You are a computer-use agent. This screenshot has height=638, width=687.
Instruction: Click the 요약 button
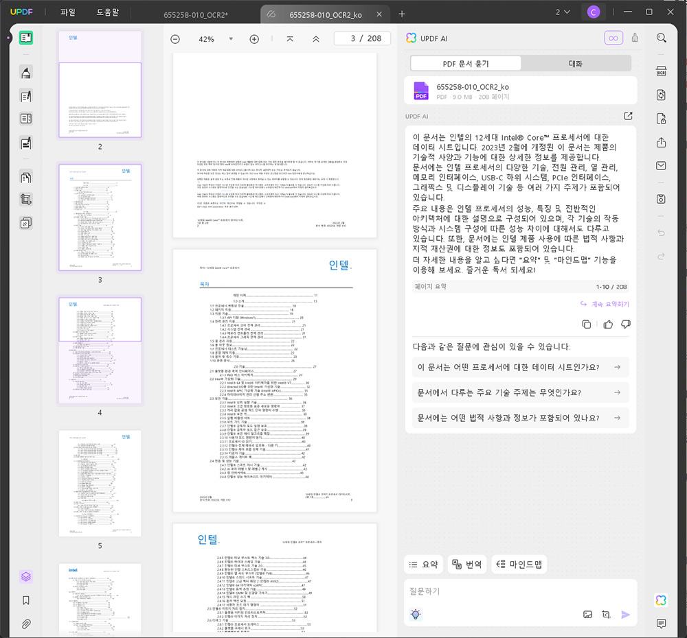click(x=423, y=565)
